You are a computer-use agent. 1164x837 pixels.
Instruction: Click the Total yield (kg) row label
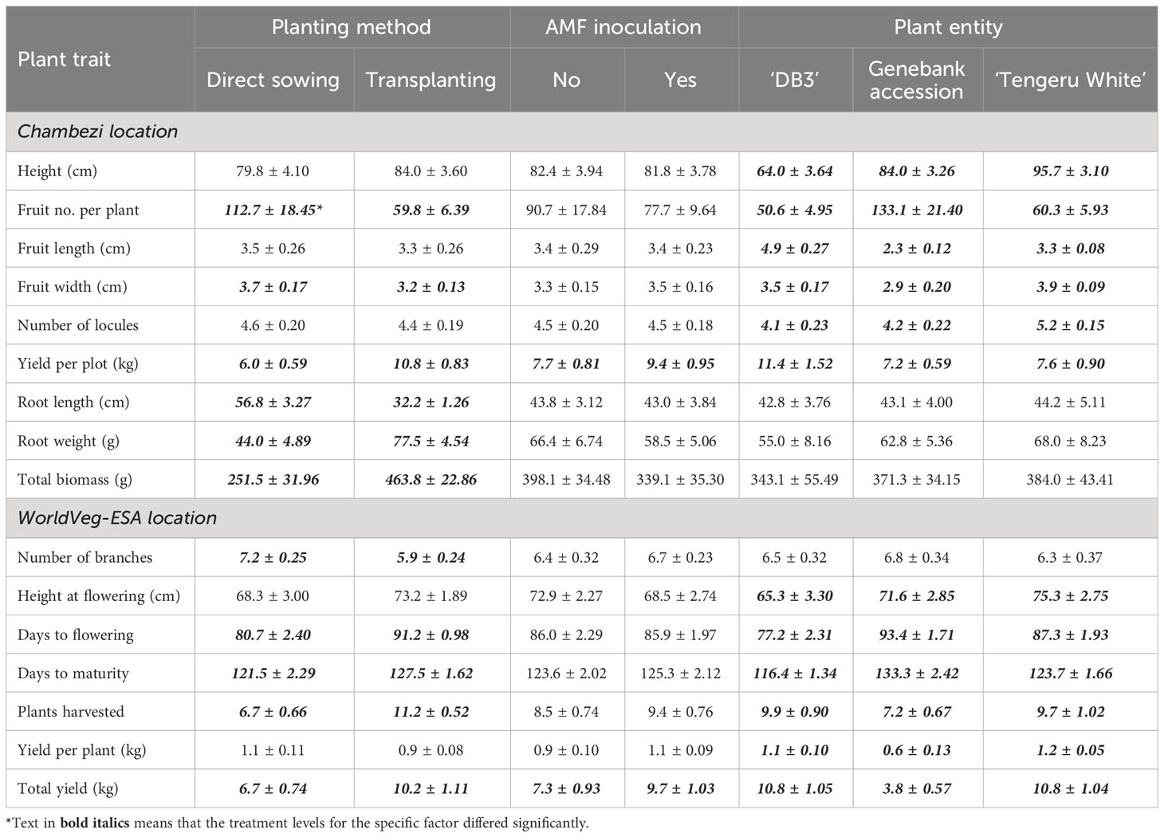[68, 789]
